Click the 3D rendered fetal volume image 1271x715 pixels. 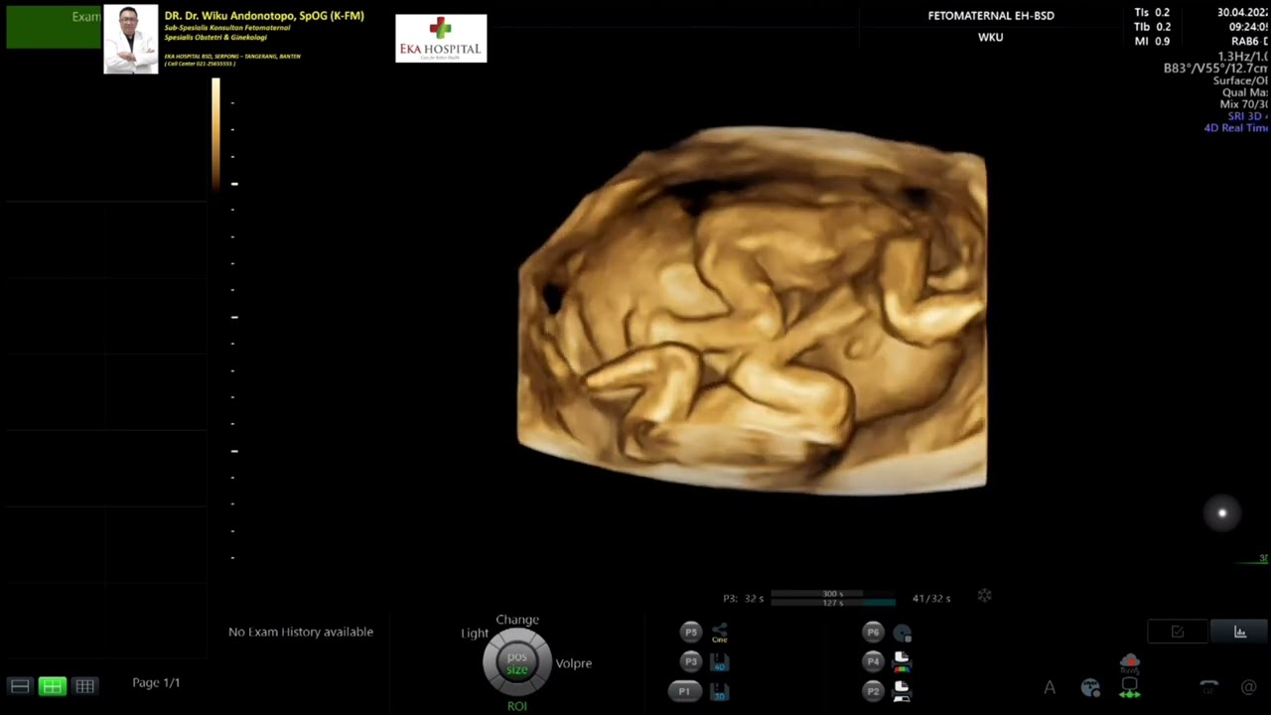[753, 310]
